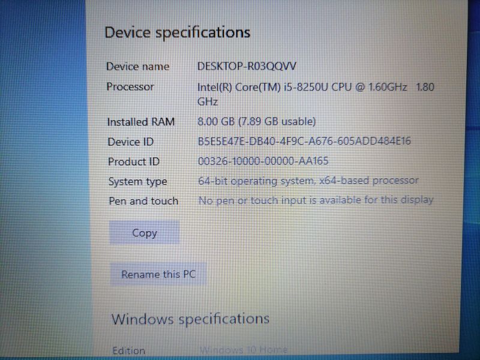480x360 pixels.
Task: Click the Product ID value 00326-10000-00000-AA165
Action: pos(263,161)
